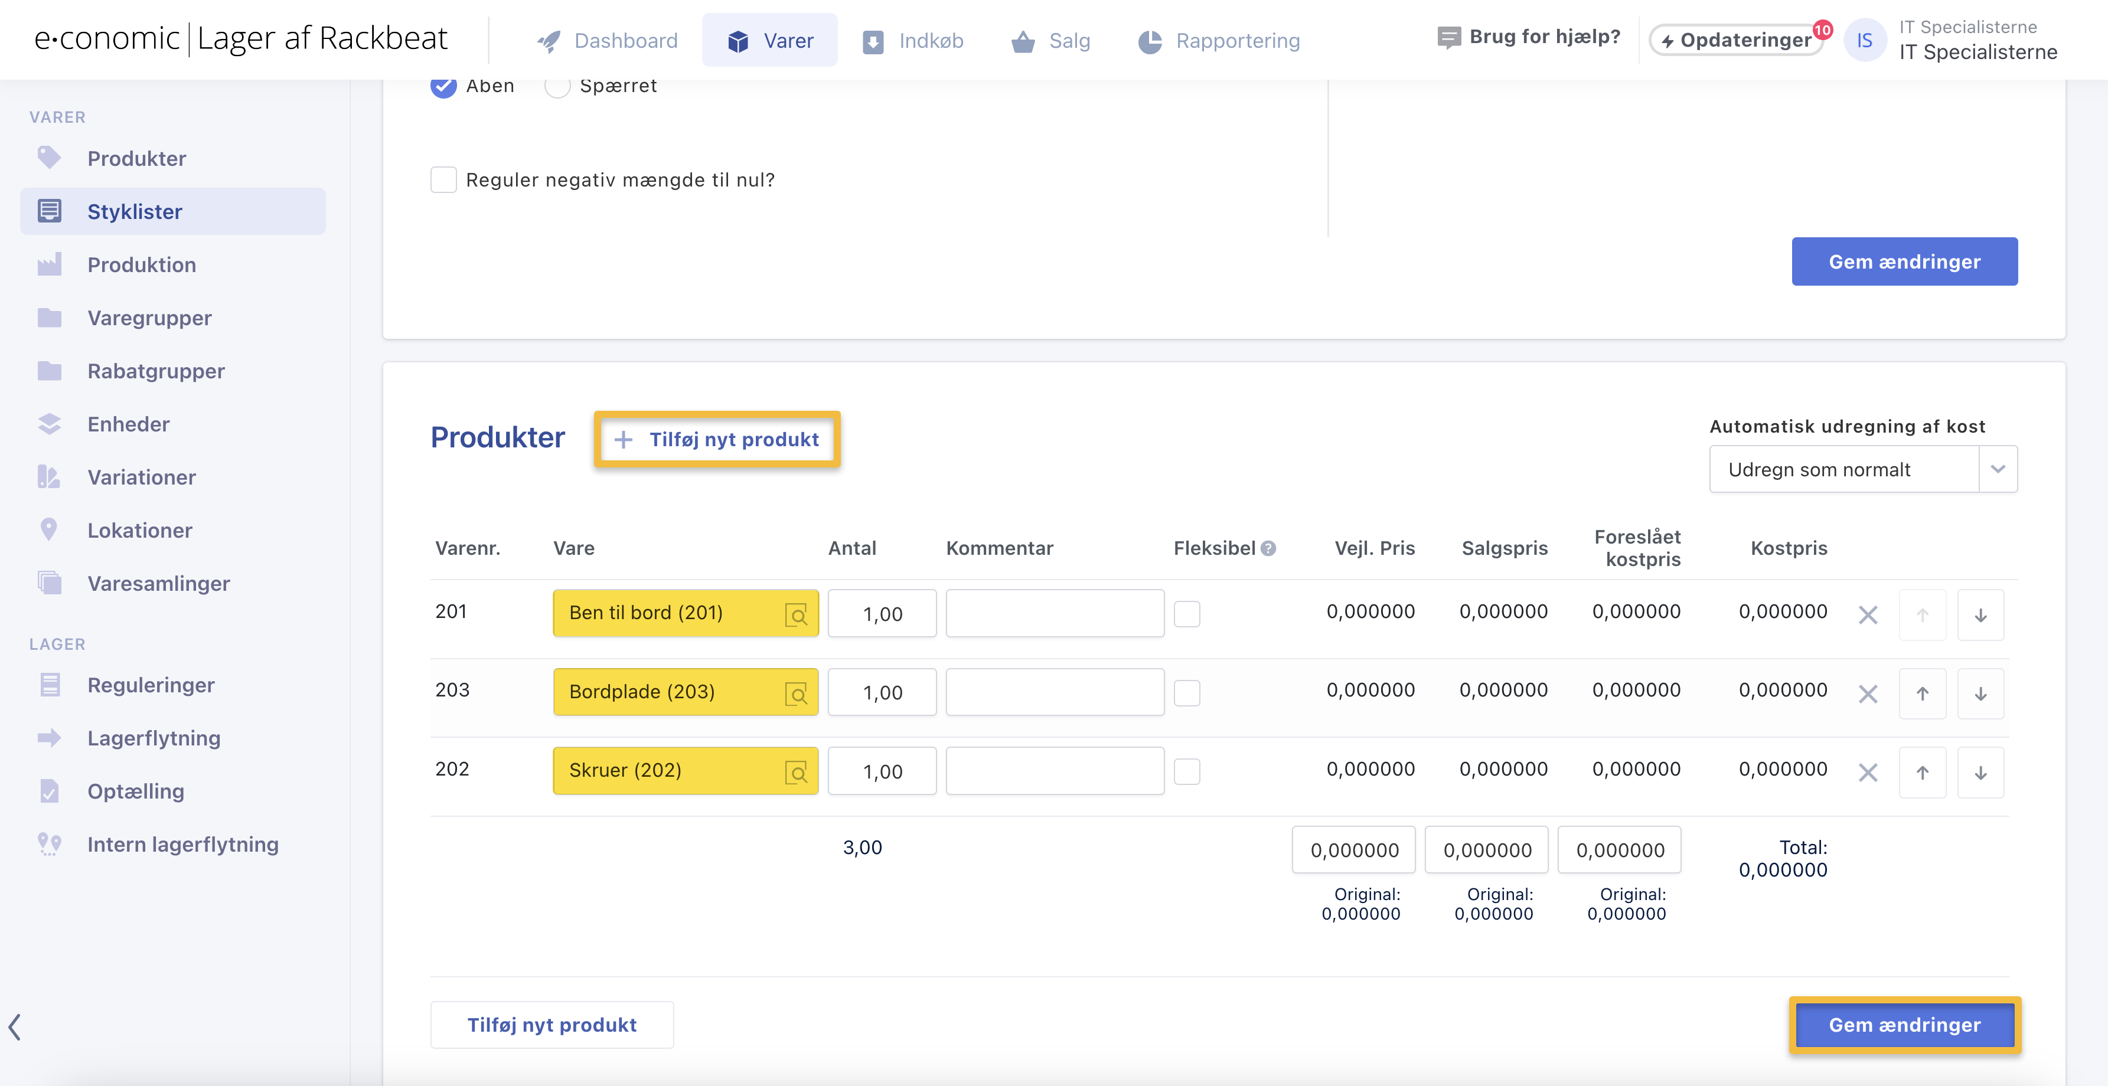This screenshot has height=1086, width=2108.
Task: Click the search icon in the Bordplade (203) field
Action: (x=795, y=694)
